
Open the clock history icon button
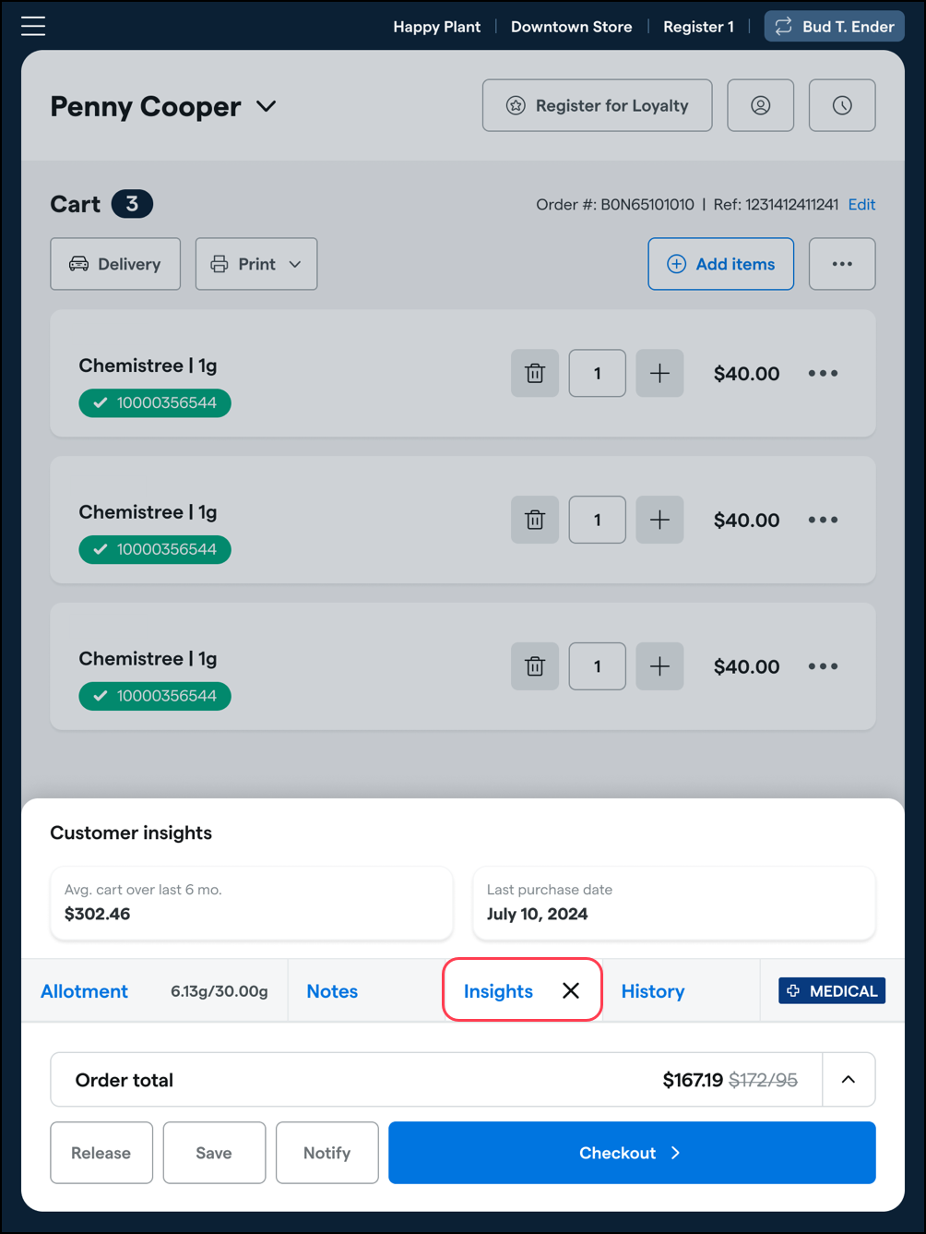(x=842, y=105)
